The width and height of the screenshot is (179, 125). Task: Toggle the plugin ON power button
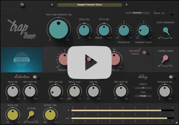22,4
